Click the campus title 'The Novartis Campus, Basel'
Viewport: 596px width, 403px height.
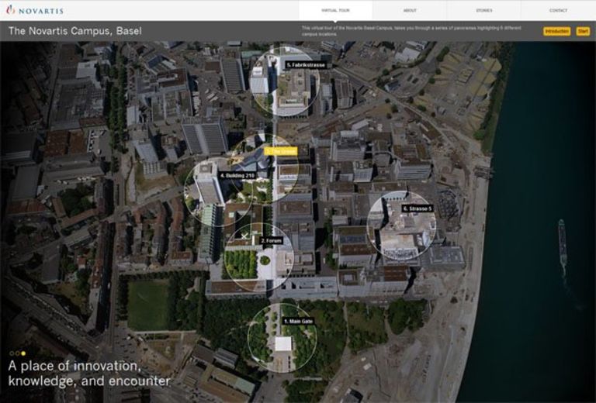(74, 31)
